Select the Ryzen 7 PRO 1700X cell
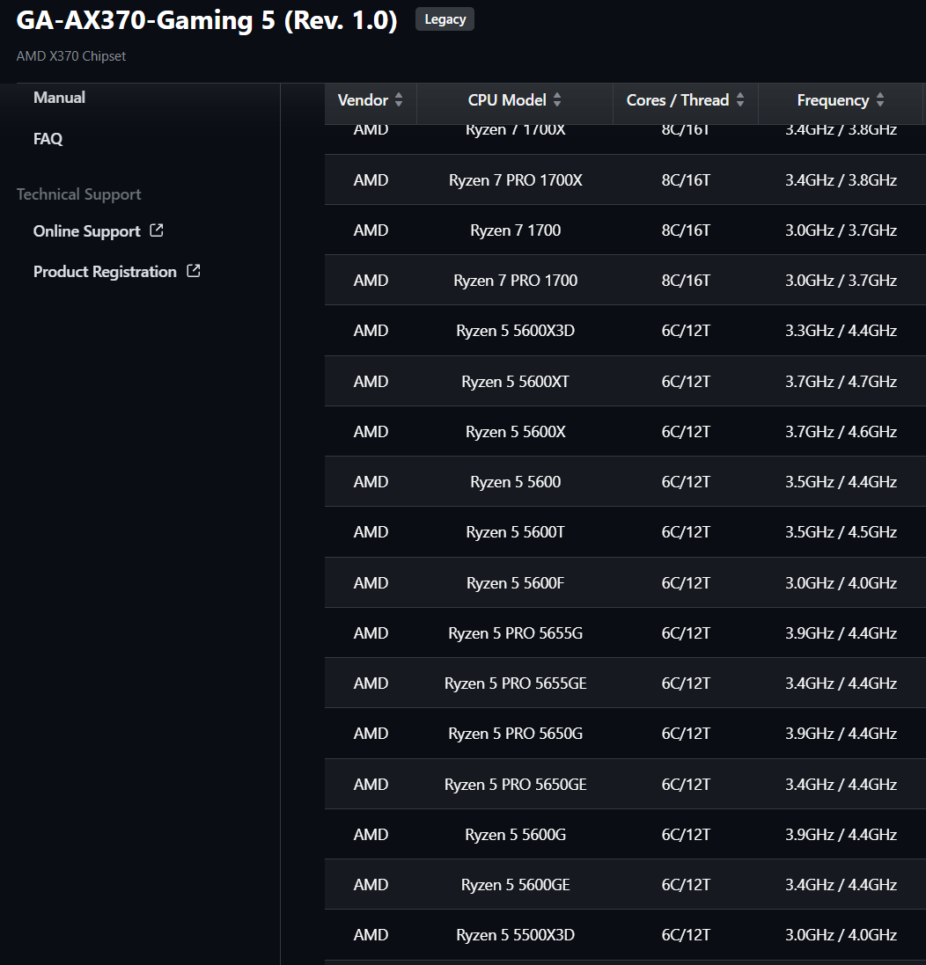Viewport: 926px width, 965px height. [515, 179]
